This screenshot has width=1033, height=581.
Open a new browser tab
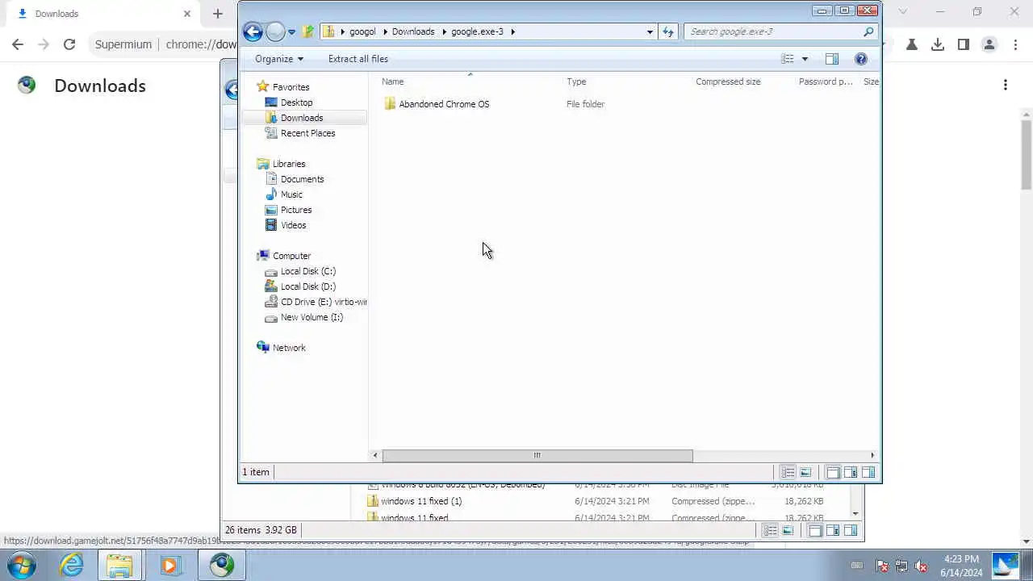pyautogui.click(x=217, y=14)
